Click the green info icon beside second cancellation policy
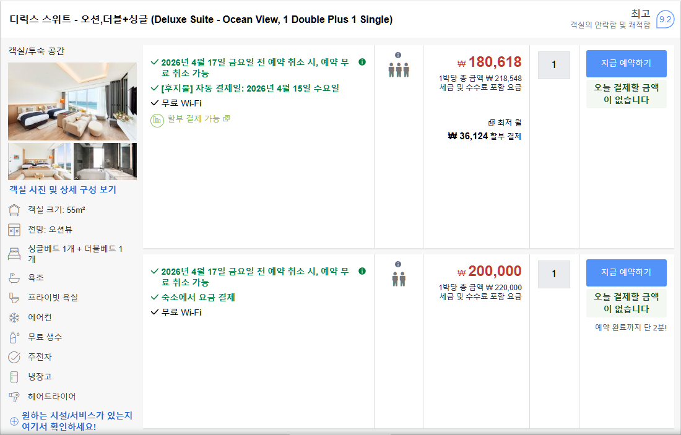 [x=362, y=271]
